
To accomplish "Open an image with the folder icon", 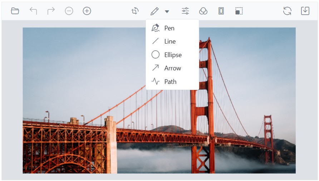I will pyautogui.click(x=15, y=11).
